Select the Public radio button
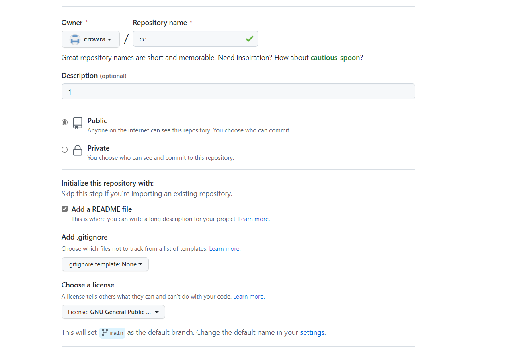The height and width of the screenshot is (351, 517). pyautogui.click(x=65, y=122)
